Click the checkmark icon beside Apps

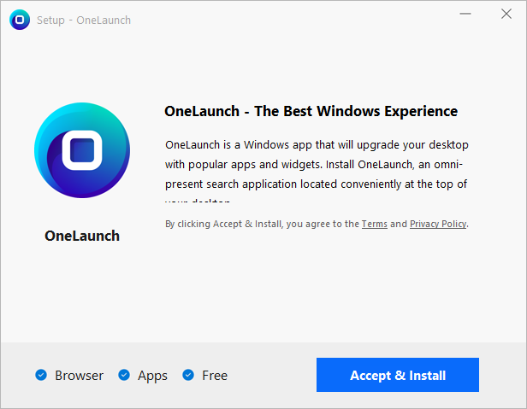(124, 375)
